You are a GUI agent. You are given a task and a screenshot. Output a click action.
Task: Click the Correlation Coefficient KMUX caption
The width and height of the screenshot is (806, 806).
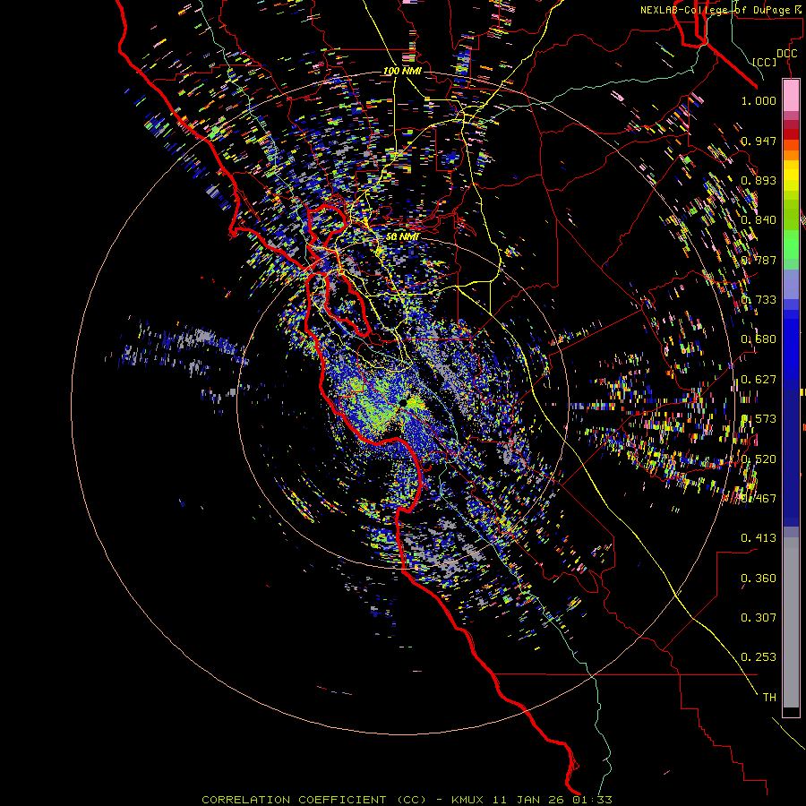coord(407,800)
